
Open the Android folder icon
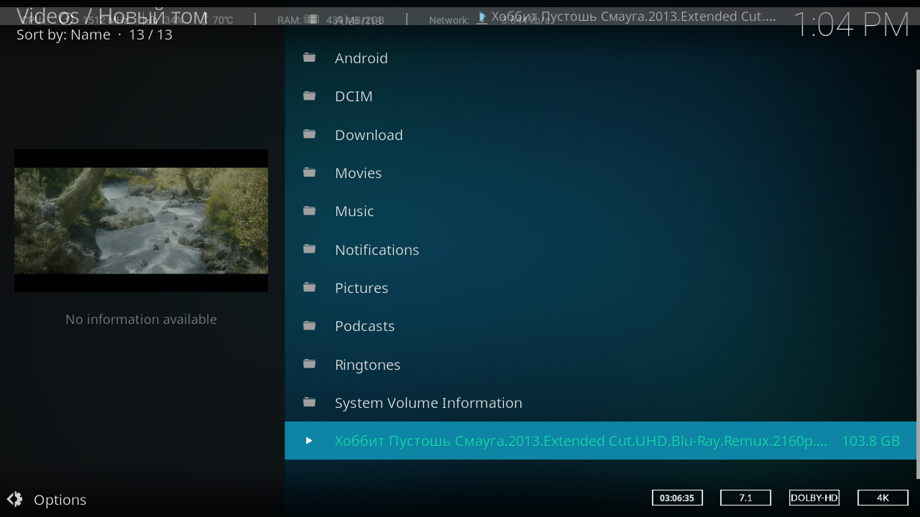310,57
